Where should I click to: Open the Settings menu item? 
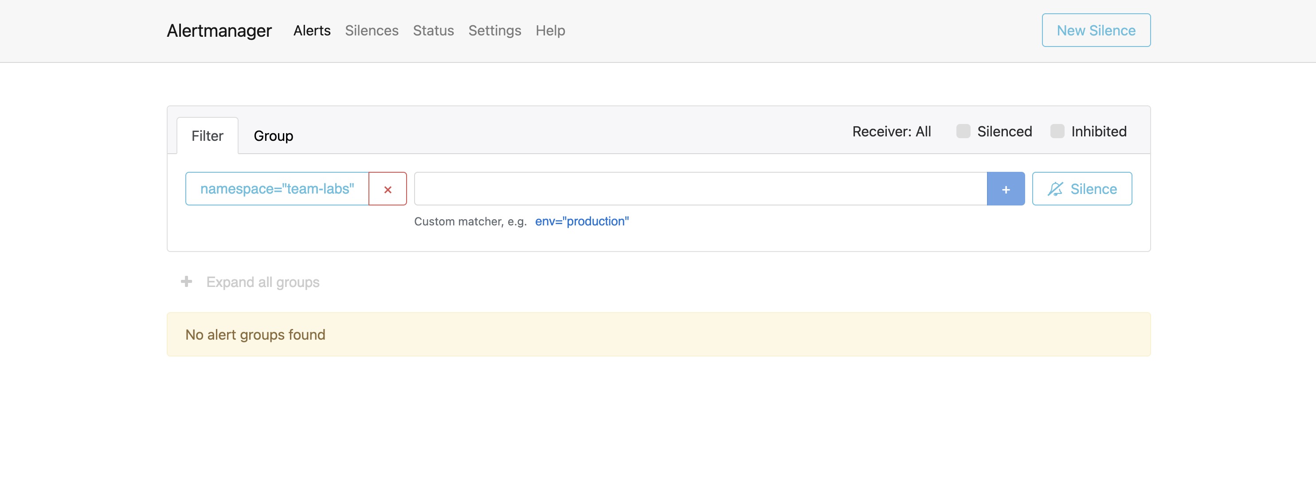pyautogui.click(x=494, y=31)
